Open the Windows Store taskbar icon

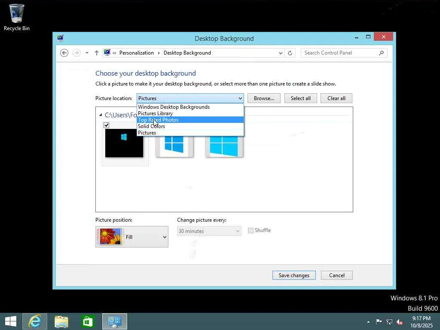[x=88, y=321]
